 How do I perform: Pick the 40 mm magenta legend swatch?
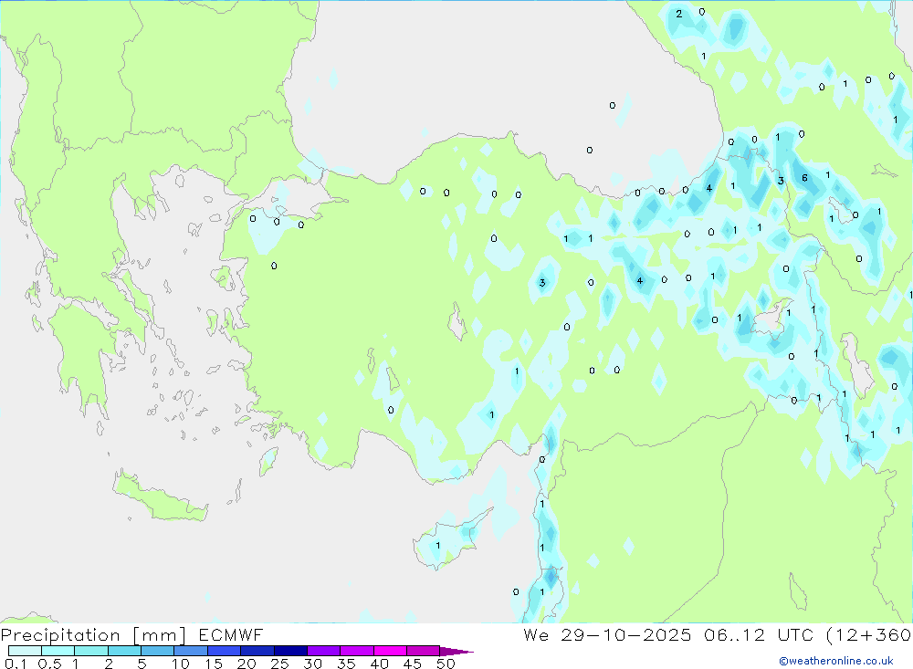[x=390, y=651]
